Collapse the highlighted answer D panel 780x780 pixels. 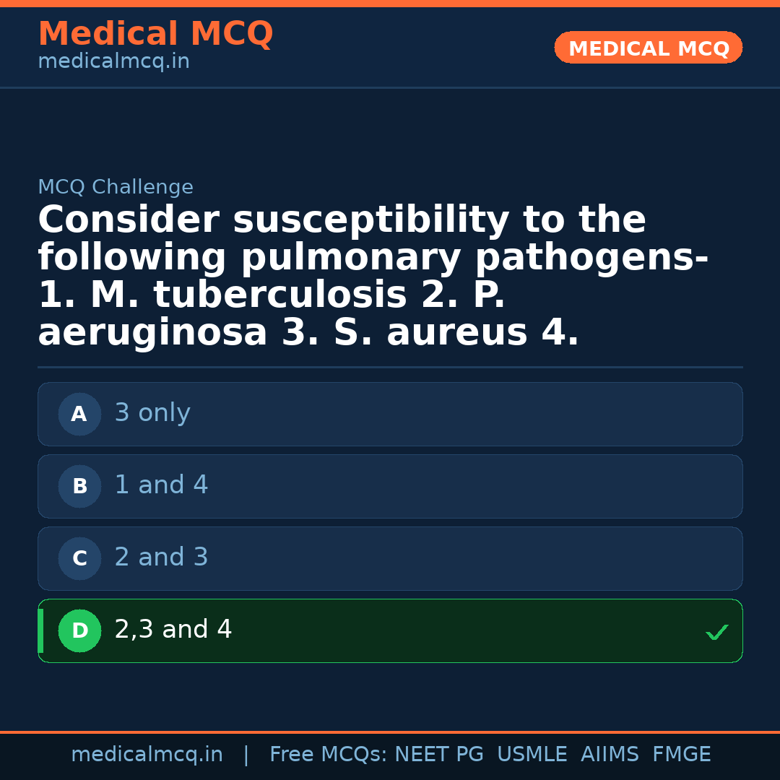390,630
